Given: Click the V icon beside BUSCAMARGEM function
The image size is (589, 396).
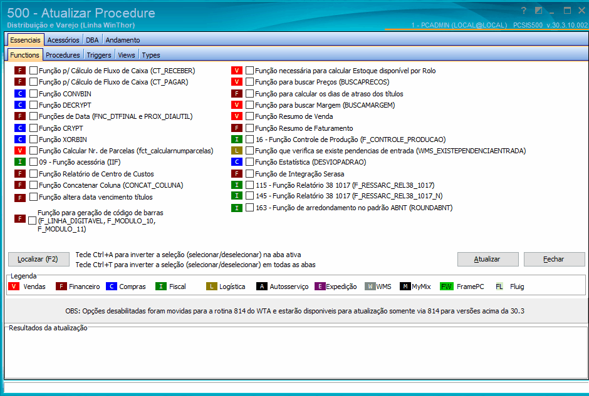Looking at the screenshot, I should click(237, 105).
